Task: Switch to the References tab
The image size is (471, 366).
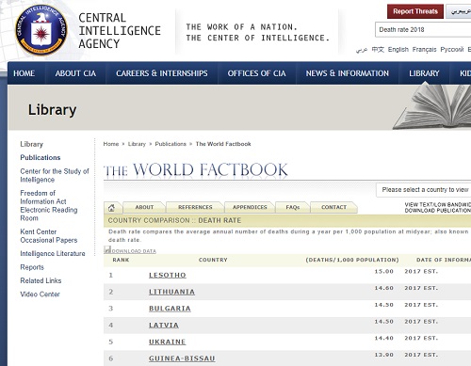Action: (195, 207)
